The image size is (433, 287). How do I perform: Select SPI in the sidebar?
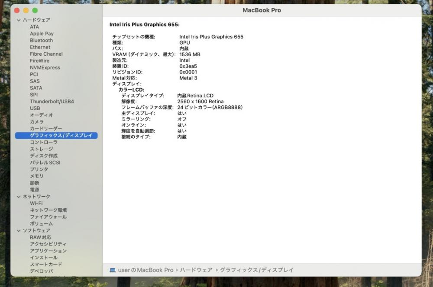tap(34, 95)
